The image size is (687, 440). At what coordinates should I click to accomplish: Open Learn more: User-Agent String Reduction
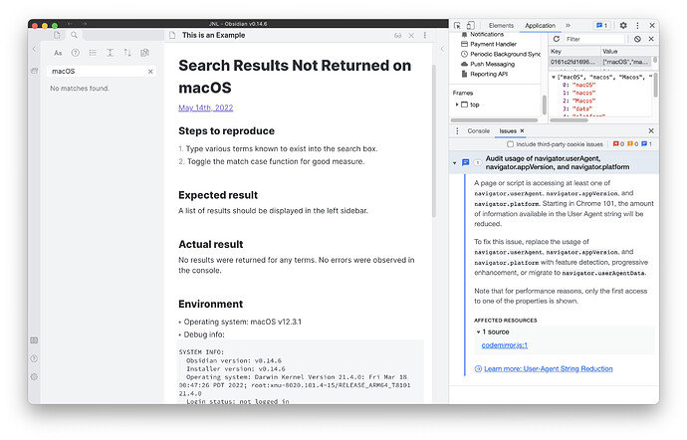click(549, 369)
